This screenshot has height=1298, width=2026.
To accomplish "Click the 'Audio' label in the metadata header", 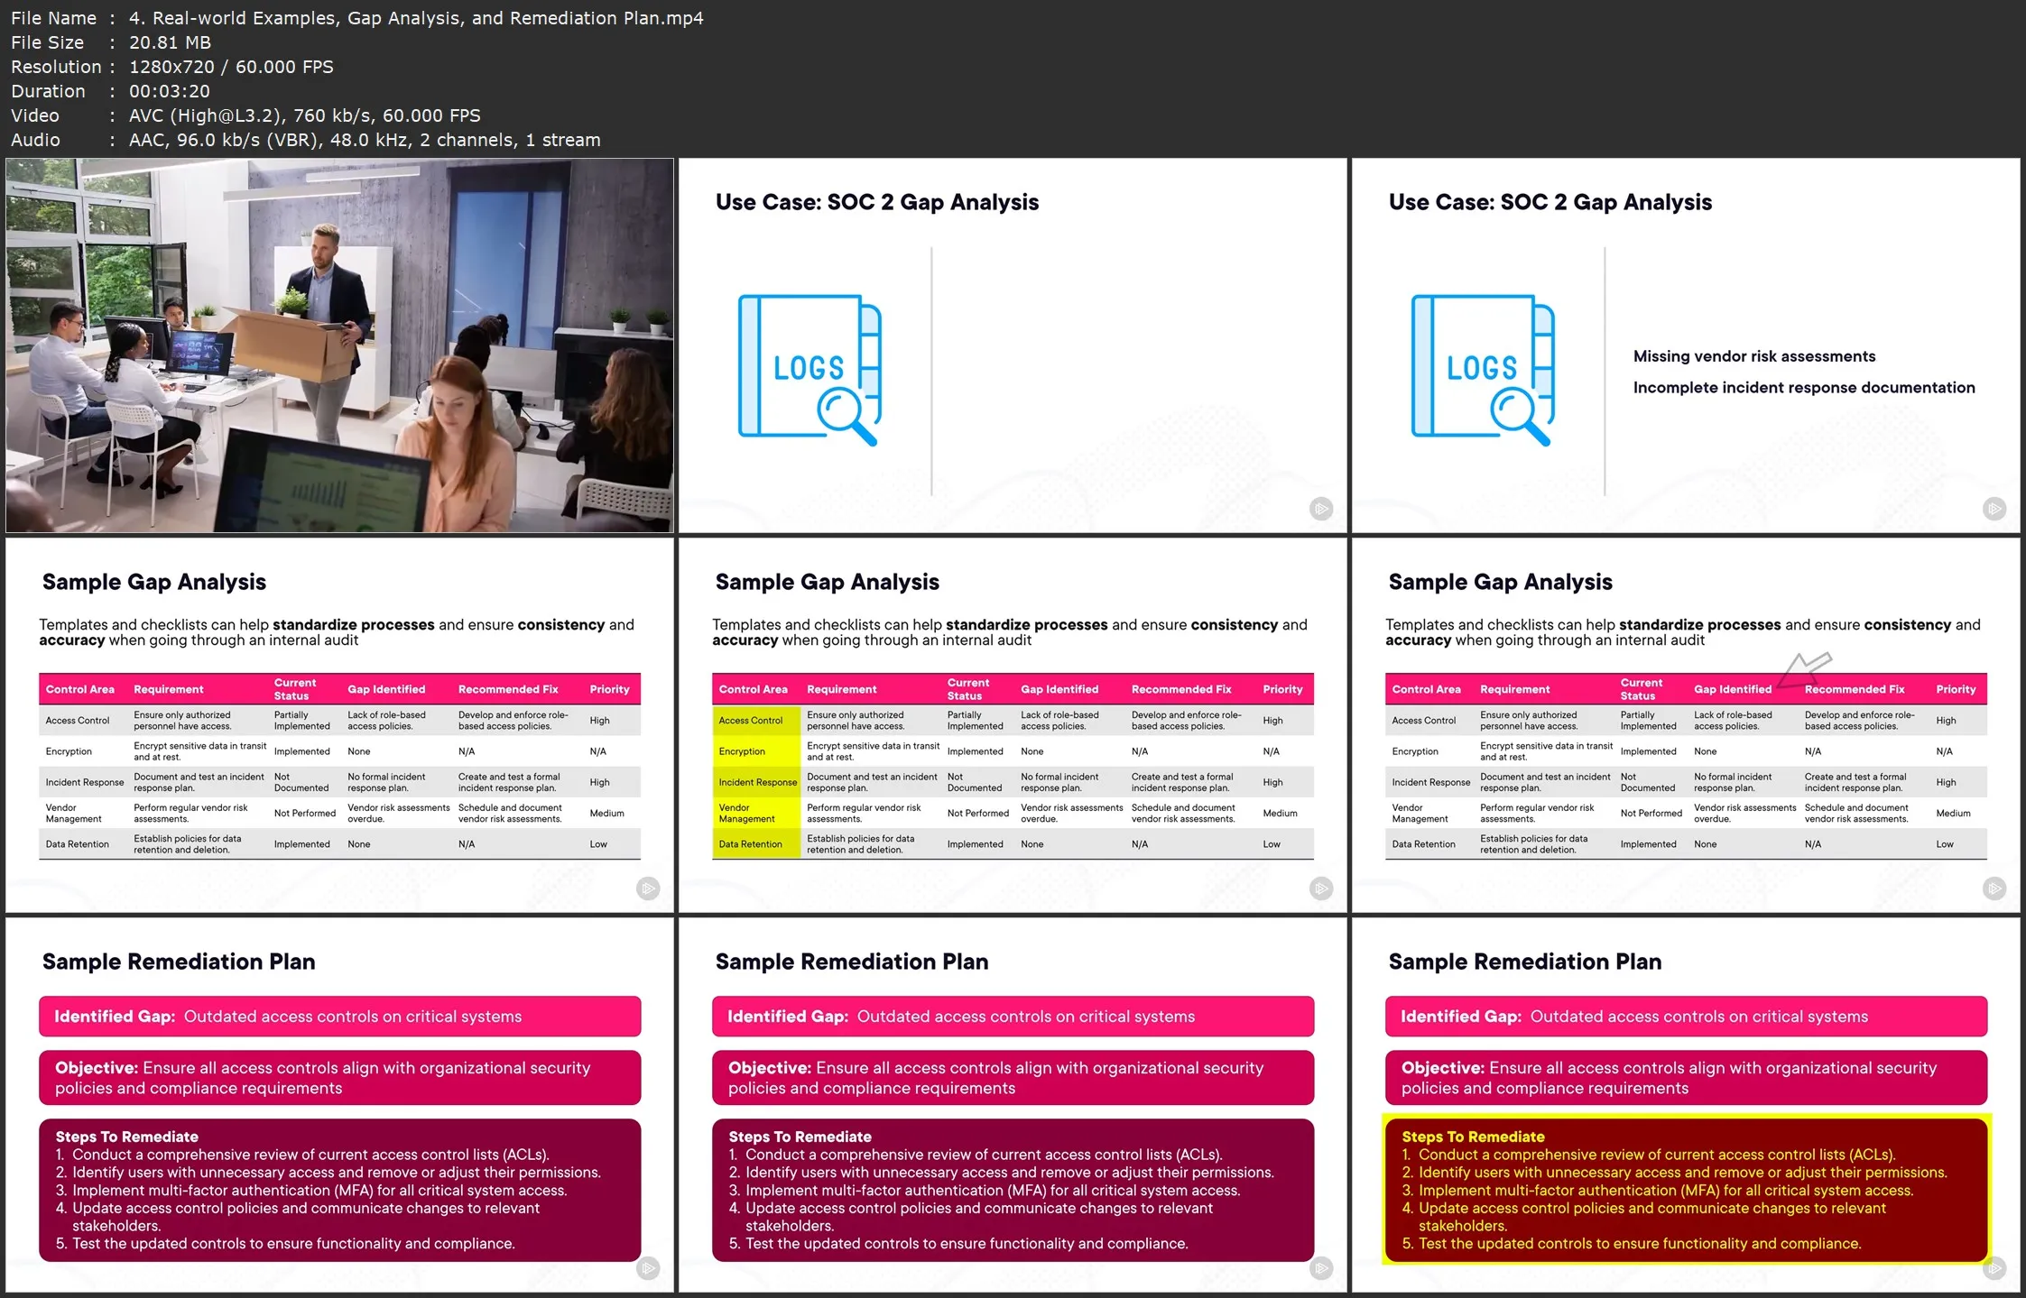I will click(x=35, y=140).
